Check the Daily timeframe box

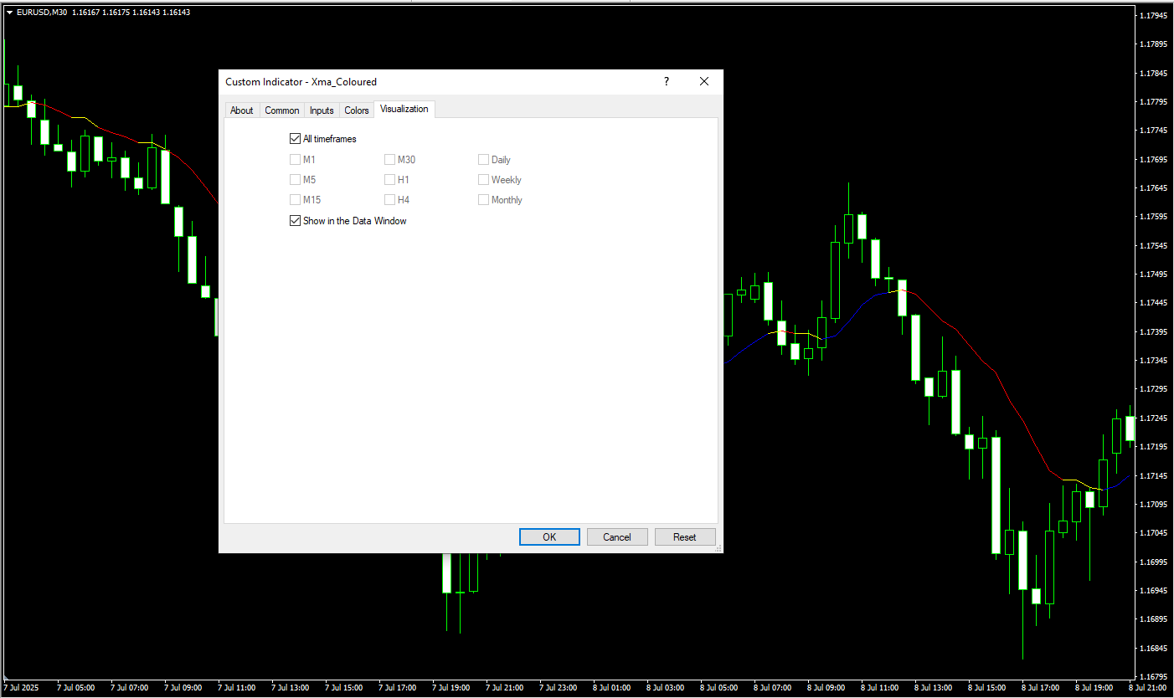click(x=483, y=159)
